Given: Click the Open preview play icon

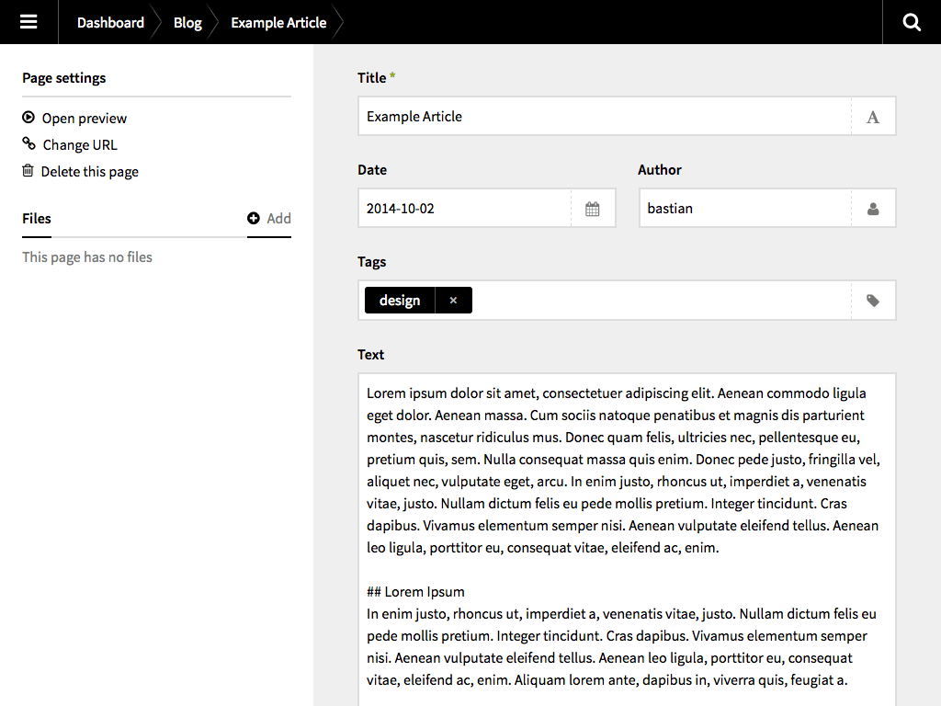Looking at the screenshot, I should 28,117.
